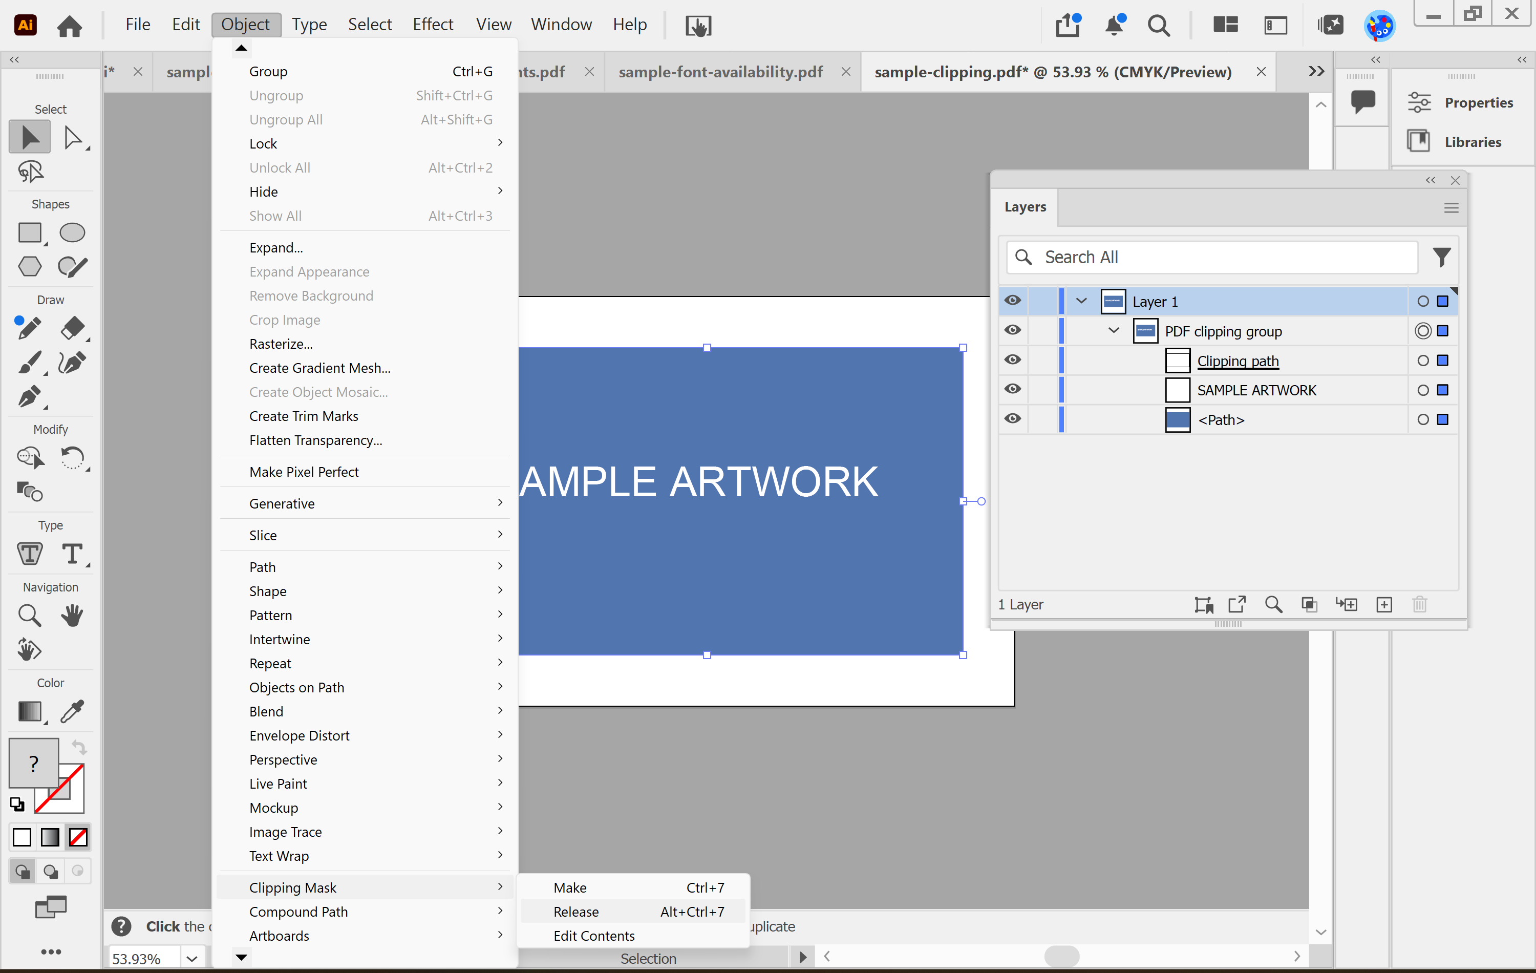This screenshot has width=1536, height=973.
Task: Expand the Generative submenu
Action: pyautogui.click(x=365, y=503)
